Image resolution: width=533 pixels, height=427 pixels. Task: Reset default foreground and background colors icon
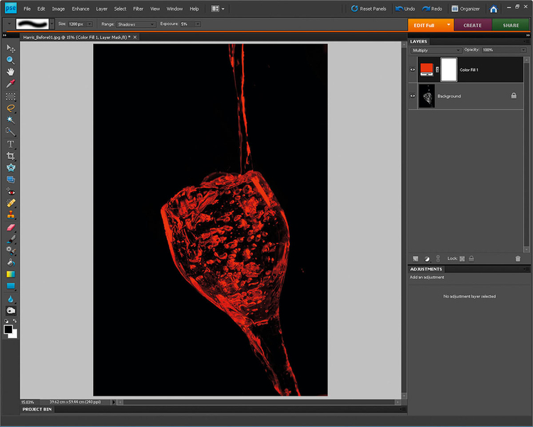6,321
